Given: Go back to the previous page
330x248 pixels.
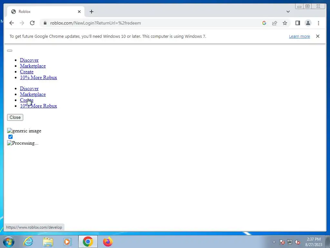Looking at the screenshot, I should click(x=12, y=23).
